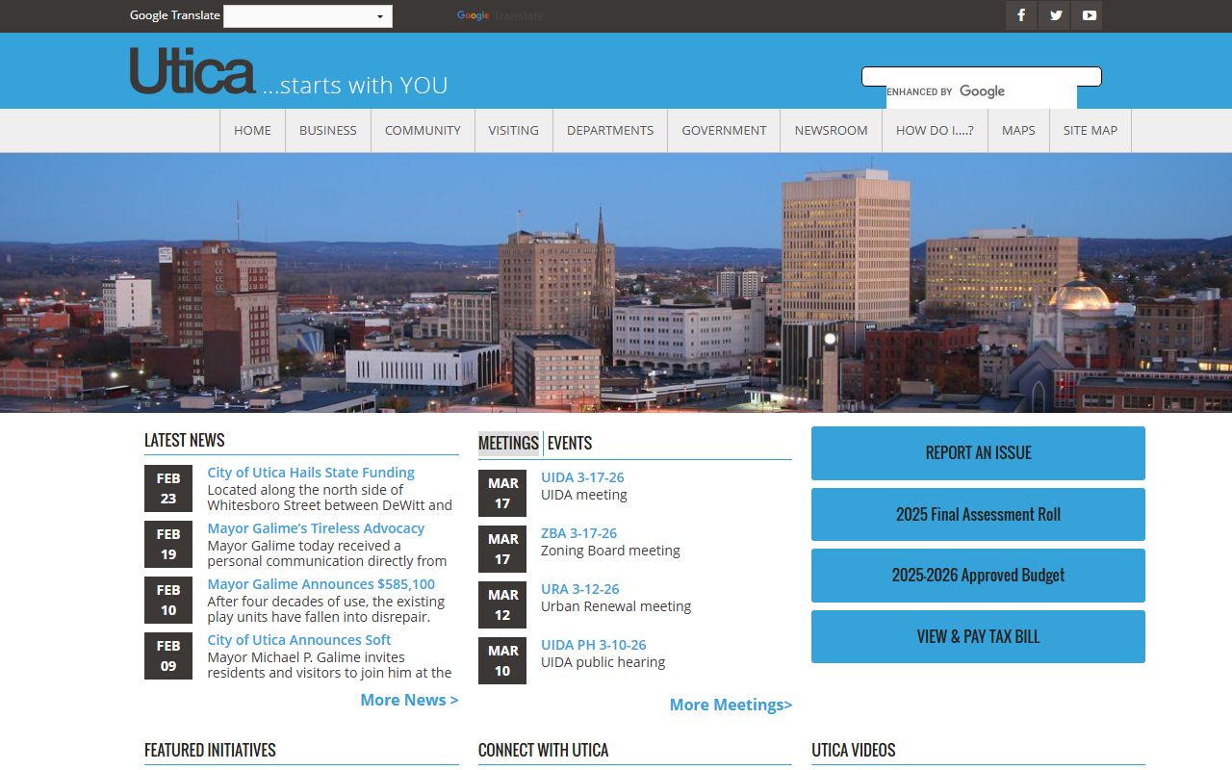Click the REPORT AN ISSUE button
1232x770 pixels.
point(978,453)
